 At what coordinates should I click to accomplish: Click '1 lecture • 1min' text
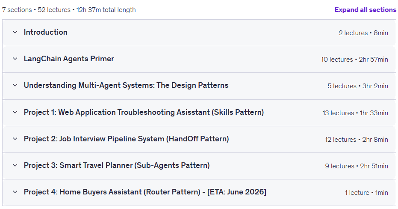(x=366, y=193)
